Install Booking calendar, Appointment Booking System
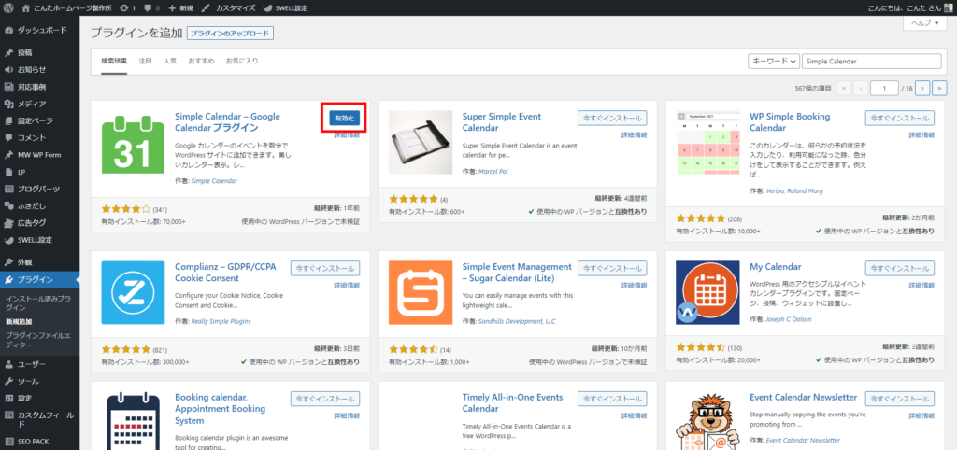The height and width of the screenshot is (450, 957). pos(325,399)
